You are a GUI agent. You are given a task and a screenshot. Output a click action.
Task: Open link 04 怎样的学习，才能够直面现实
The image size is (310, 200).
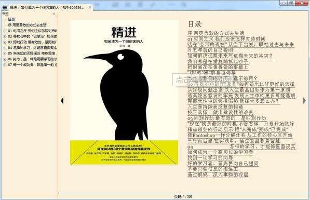pos(241,146)
